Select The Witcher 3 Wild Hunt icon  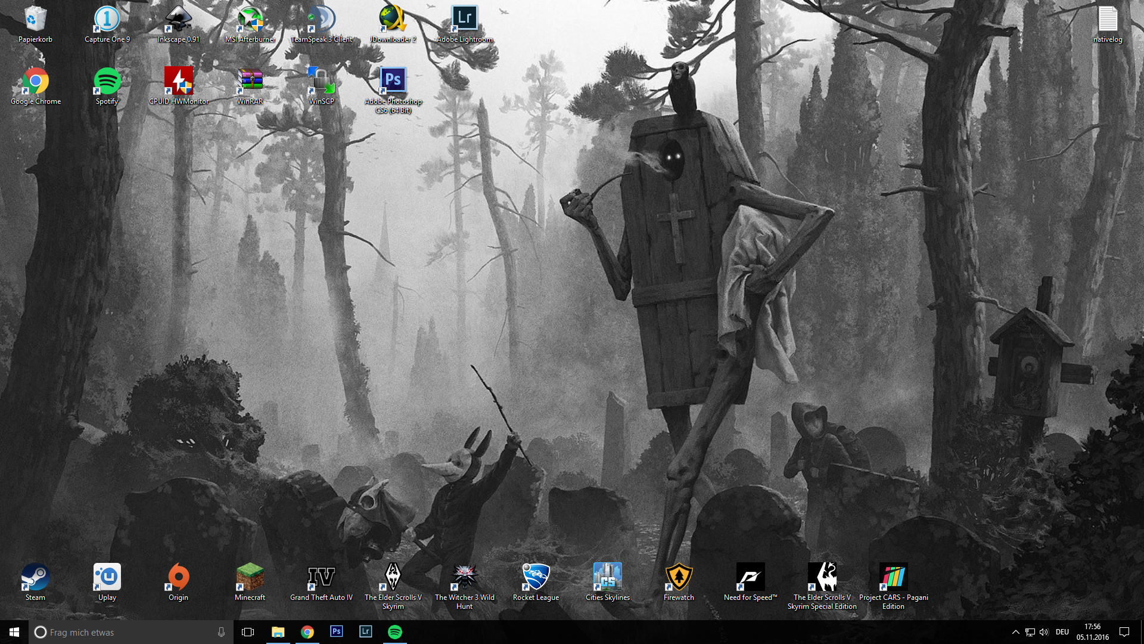pyautogui.click(x=464, y=577)
